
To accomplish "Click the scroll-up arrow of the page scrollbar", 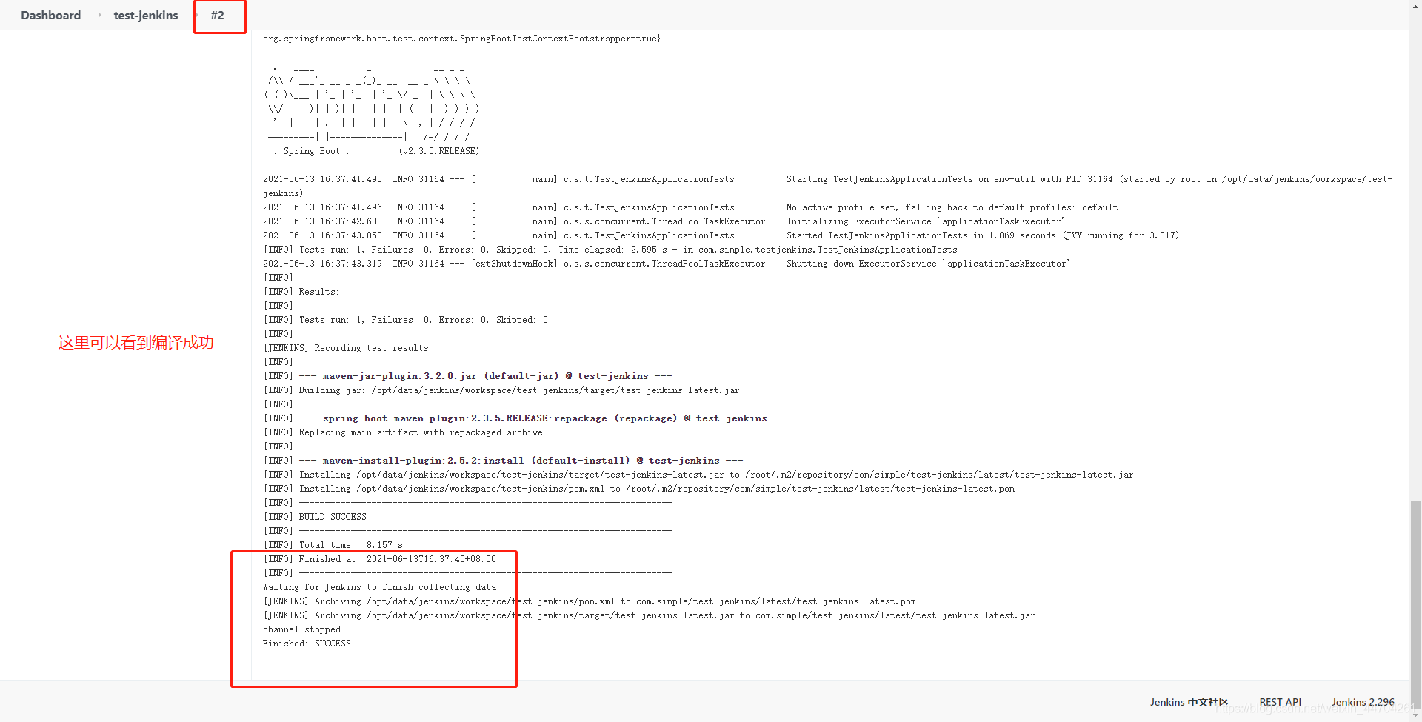I will click(x=1415, y=6).
